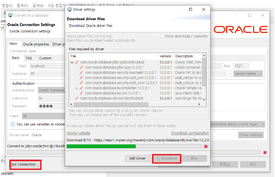This screenshot has width=275, height=177.
Task: Click the Username field containing hr
Action: (x=51, y=98)
